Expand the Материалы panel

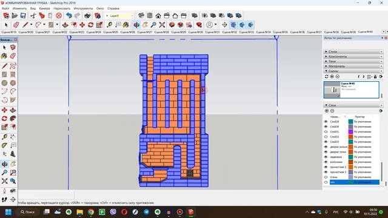(x=353, y=66)
